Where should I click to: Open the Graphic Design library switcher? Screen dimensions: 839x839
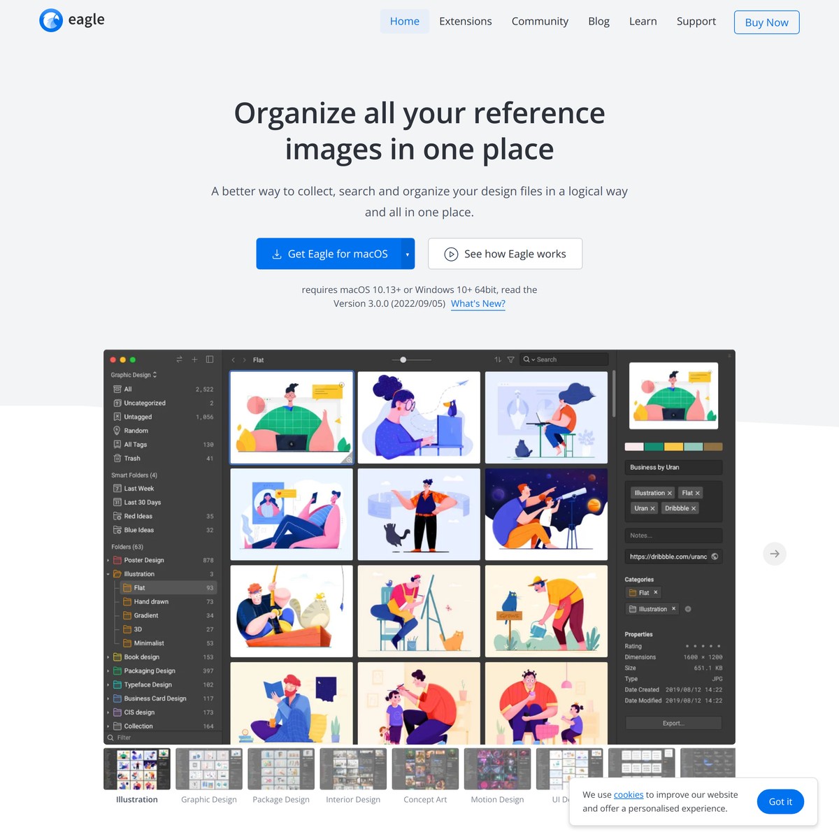click(133, 375)
